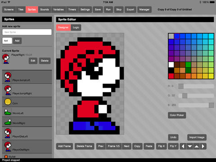Screen dimensions: 216x162
Task: Shift sprite pixels left with arrow icon
Action: pyautogui.click(x=183, y=146)
